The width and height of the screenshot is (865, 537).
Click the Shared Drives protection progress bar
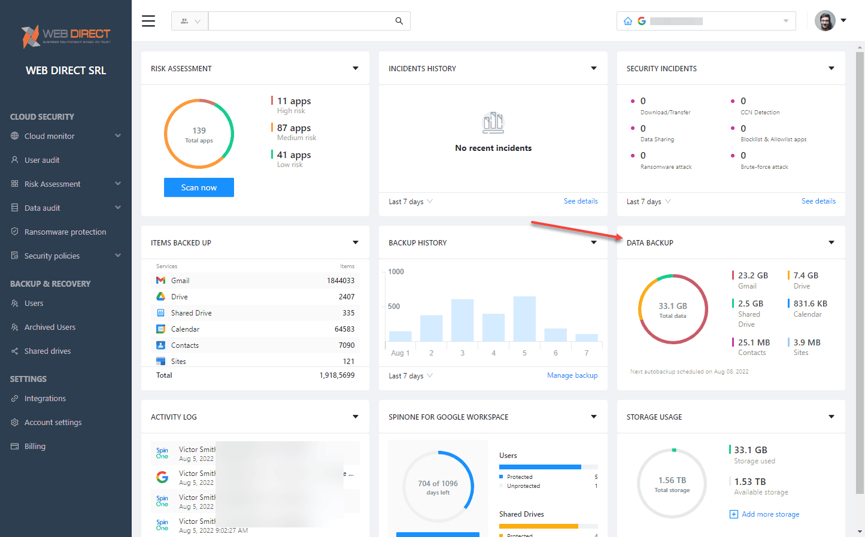point(548,526)
